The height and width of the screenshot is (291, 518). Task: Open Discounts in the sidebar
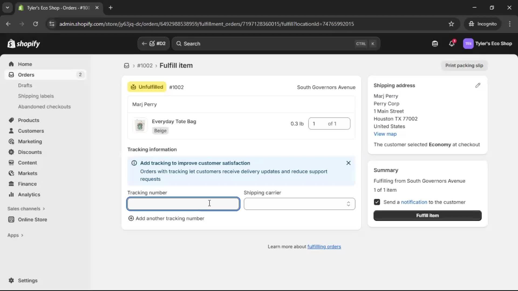tap(29, 152)
